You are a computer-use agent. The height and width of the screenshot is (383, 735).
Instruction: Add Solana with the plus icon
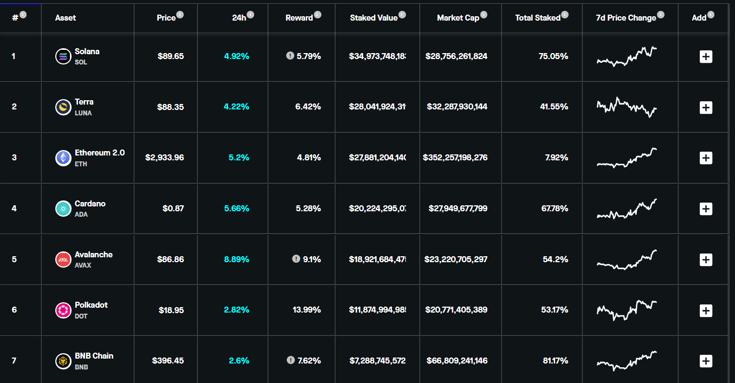pos(706,56)
